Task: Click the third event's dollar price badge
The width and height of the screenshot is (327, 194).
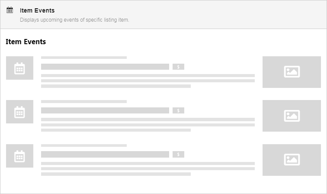Action: click(x=178, y=155)
